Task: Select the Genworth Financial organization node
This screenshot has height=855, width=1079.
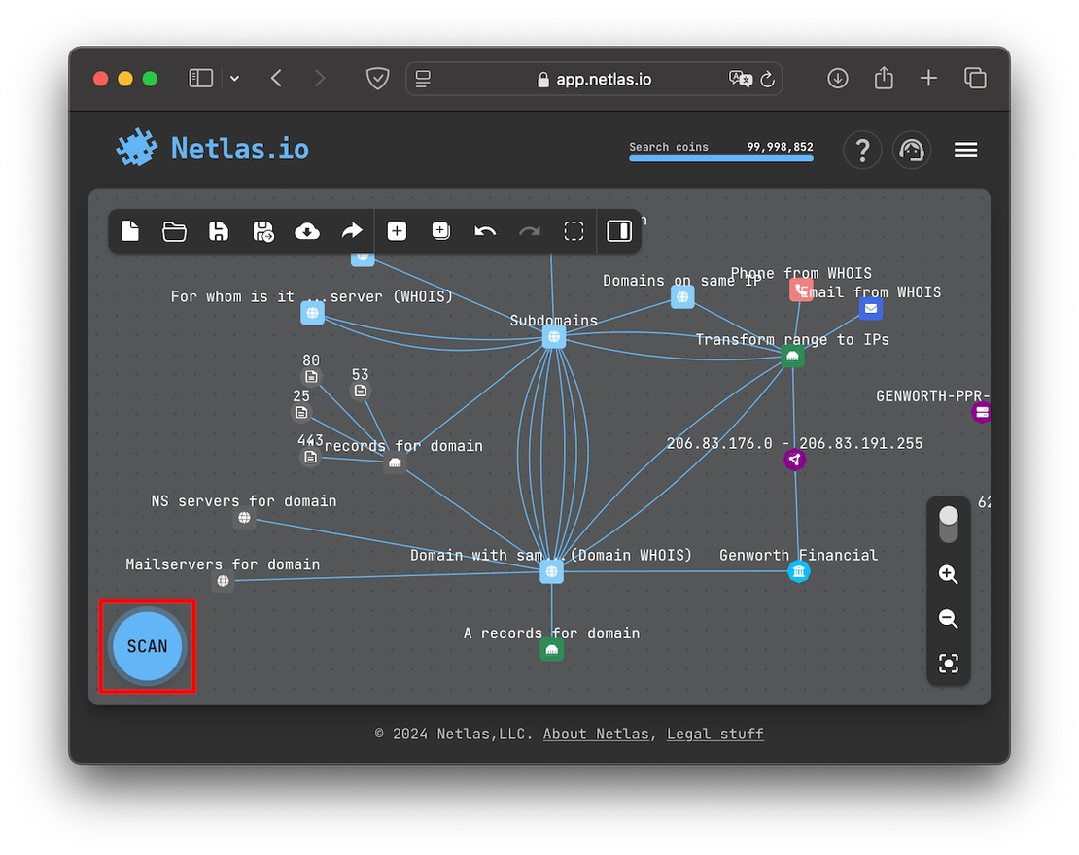Action: [x=799, y=571]
